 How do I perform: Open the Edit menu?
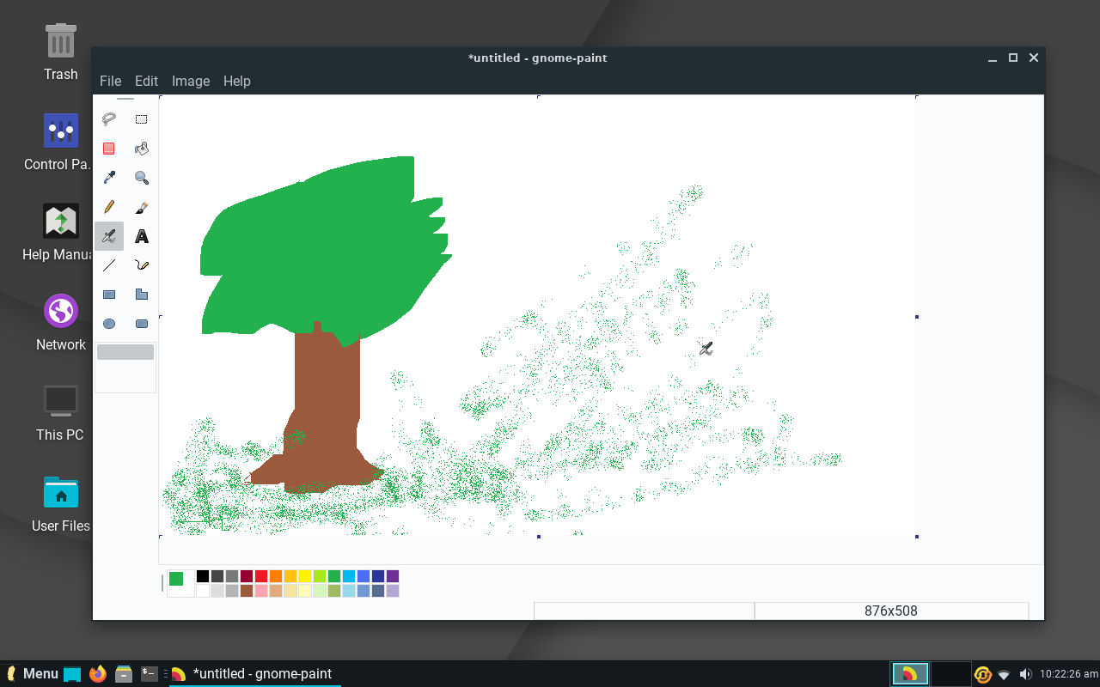[146, 81]
